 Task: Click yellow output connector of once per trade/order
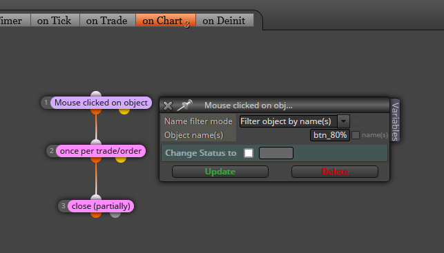point(121,159)
